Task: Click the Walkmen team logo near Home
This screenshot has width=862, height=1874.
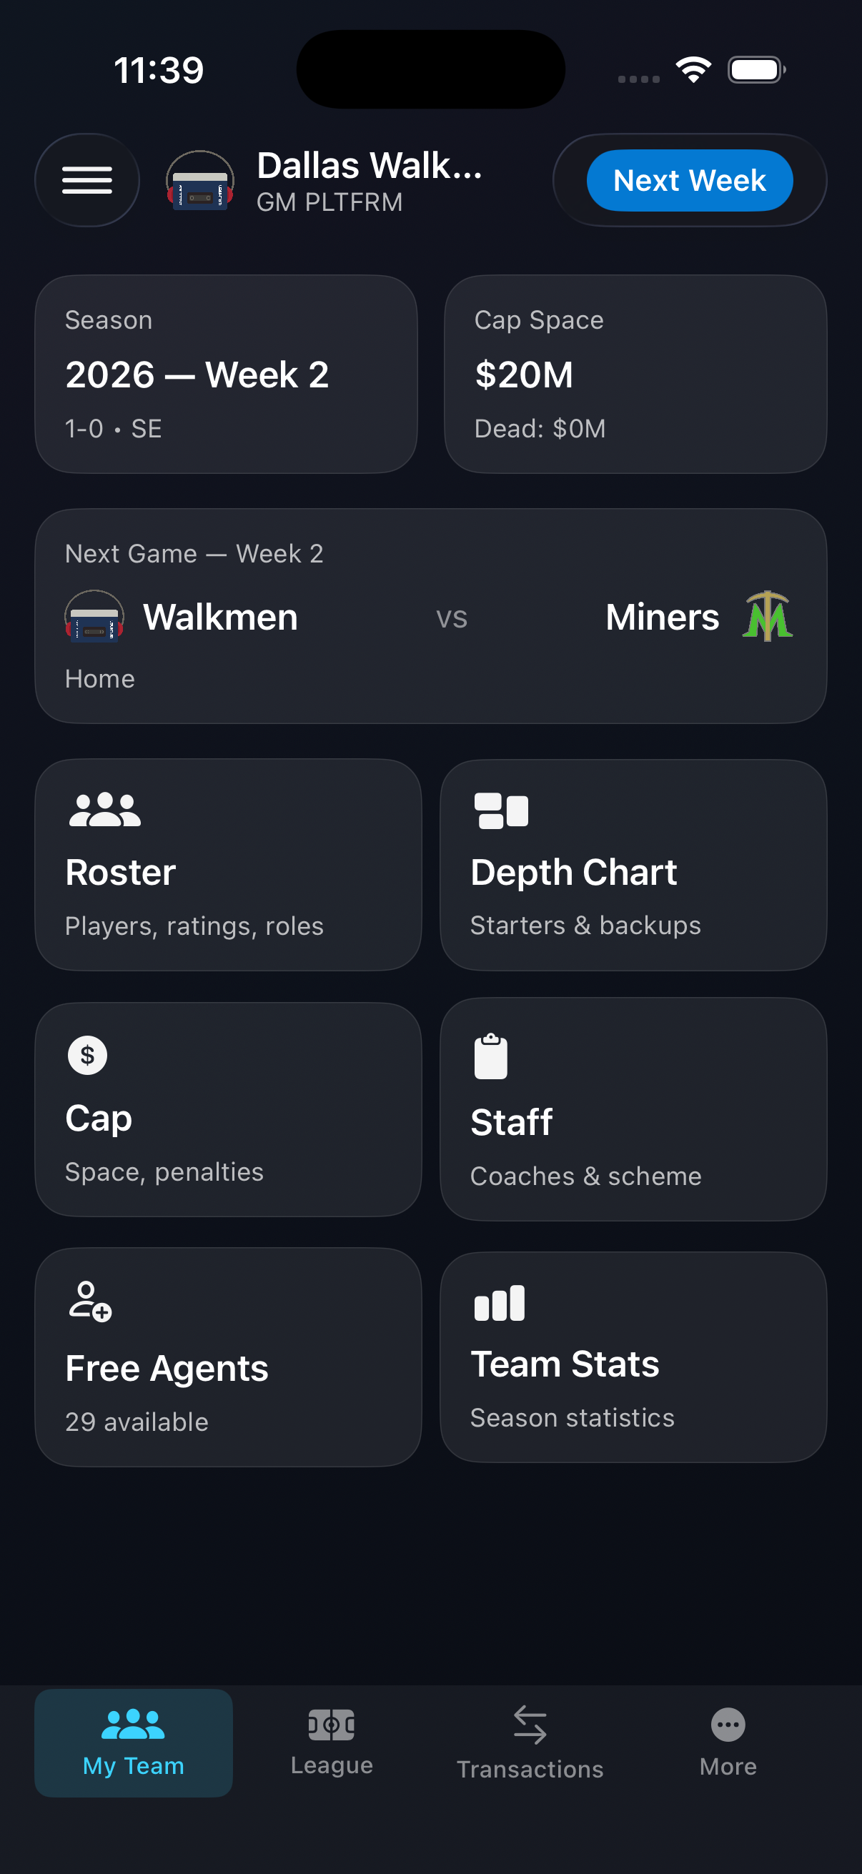Action: coord(94,617)
